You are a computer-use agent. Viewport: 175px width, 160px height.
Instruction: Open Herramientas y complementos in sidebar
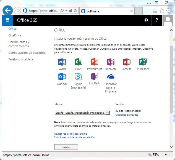pyautogui.click(x=19, y=44)
